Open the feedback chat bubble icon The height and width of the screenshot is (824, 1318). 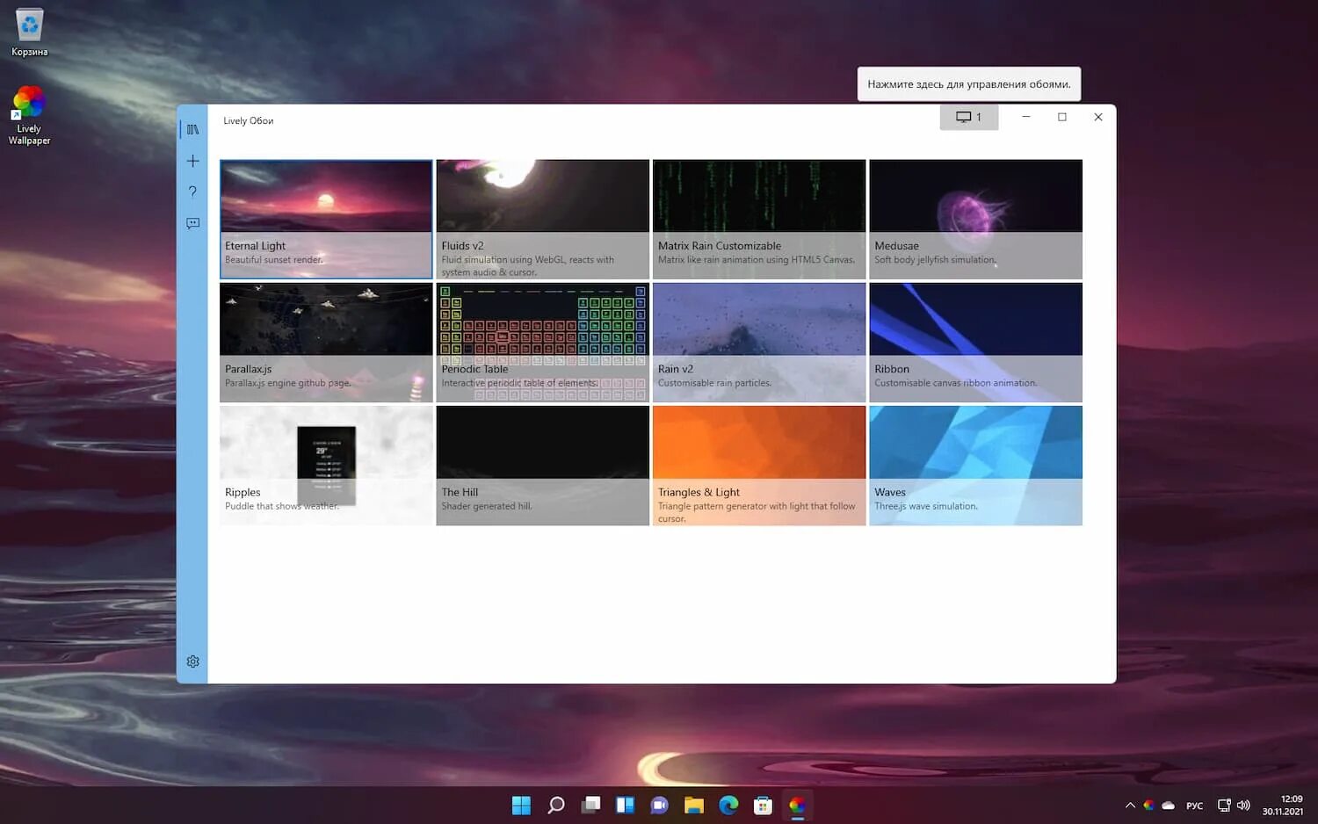(192, 223)
